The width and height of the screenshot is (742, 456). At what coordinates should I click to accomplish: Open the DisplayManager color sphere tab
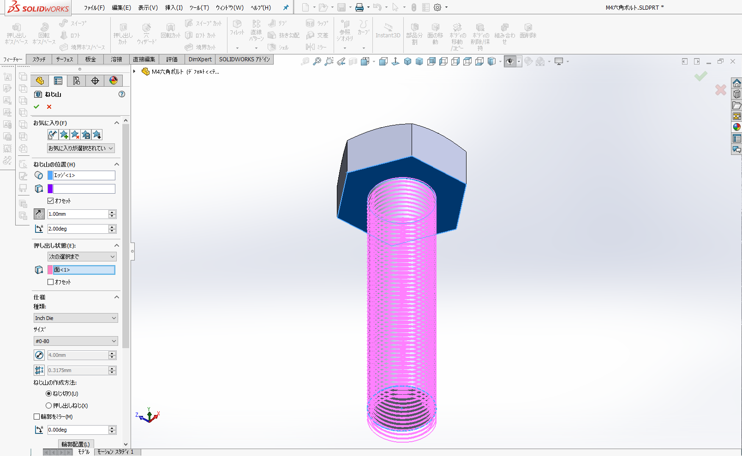click(x=113, y=81)
